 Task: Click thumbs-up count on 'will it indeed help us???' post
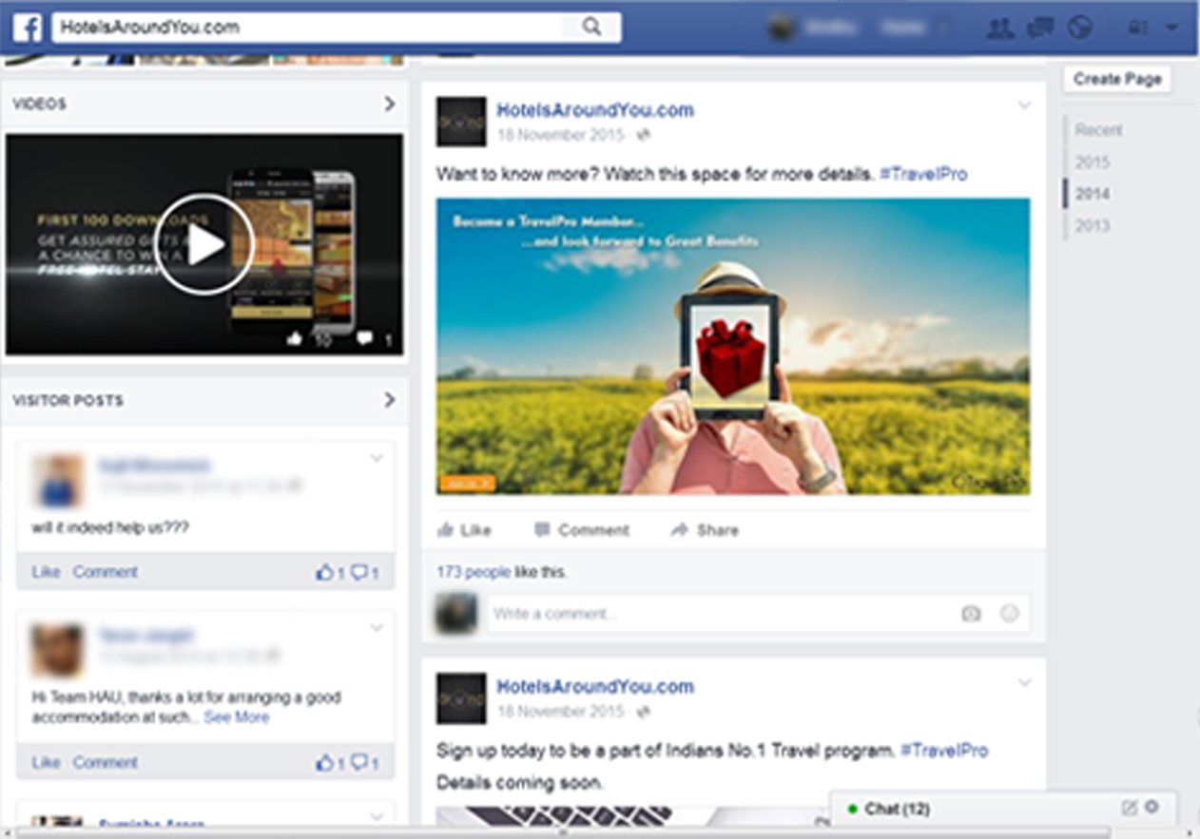tap(330, 573)
